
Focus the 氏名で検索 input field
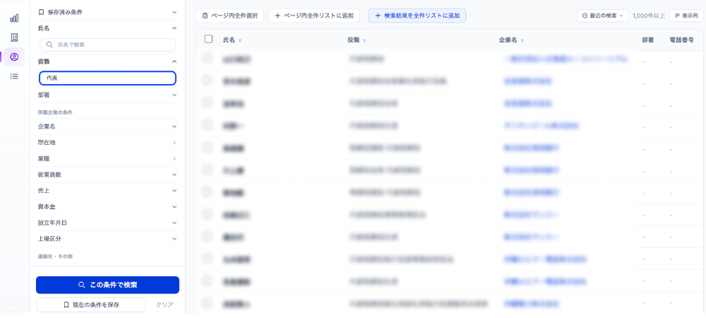coord(107,45)
